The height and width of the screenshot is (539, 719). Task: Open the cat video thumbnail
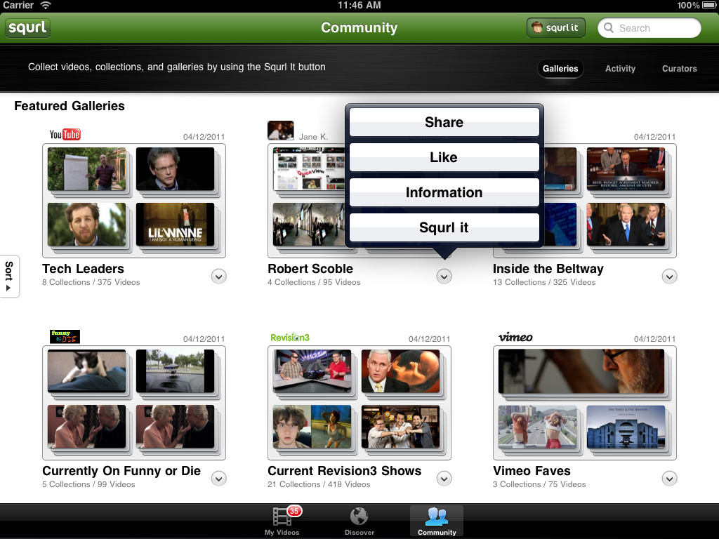pos(86,371)
